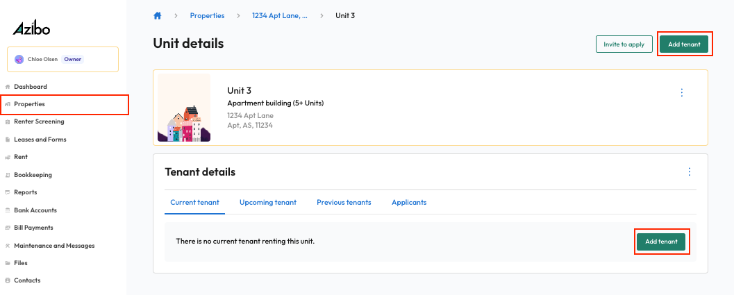Select the Bookkeeping sidebar icon

tap(7, 175)
